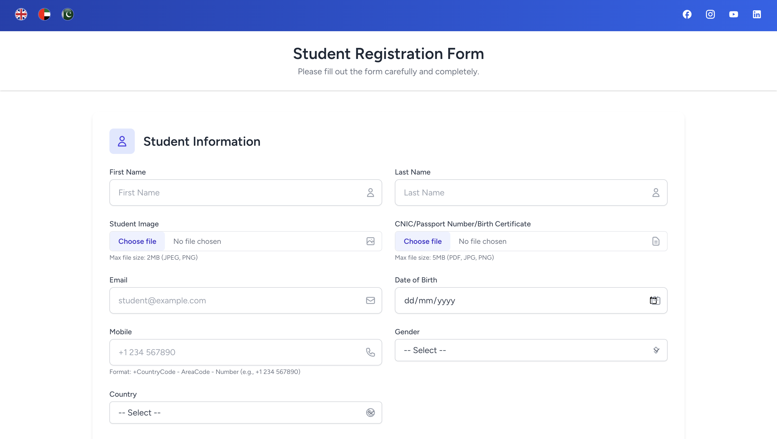Visit the YouTube channel icon
Viewport: 777px width, 439px height.
click(734, 14)
